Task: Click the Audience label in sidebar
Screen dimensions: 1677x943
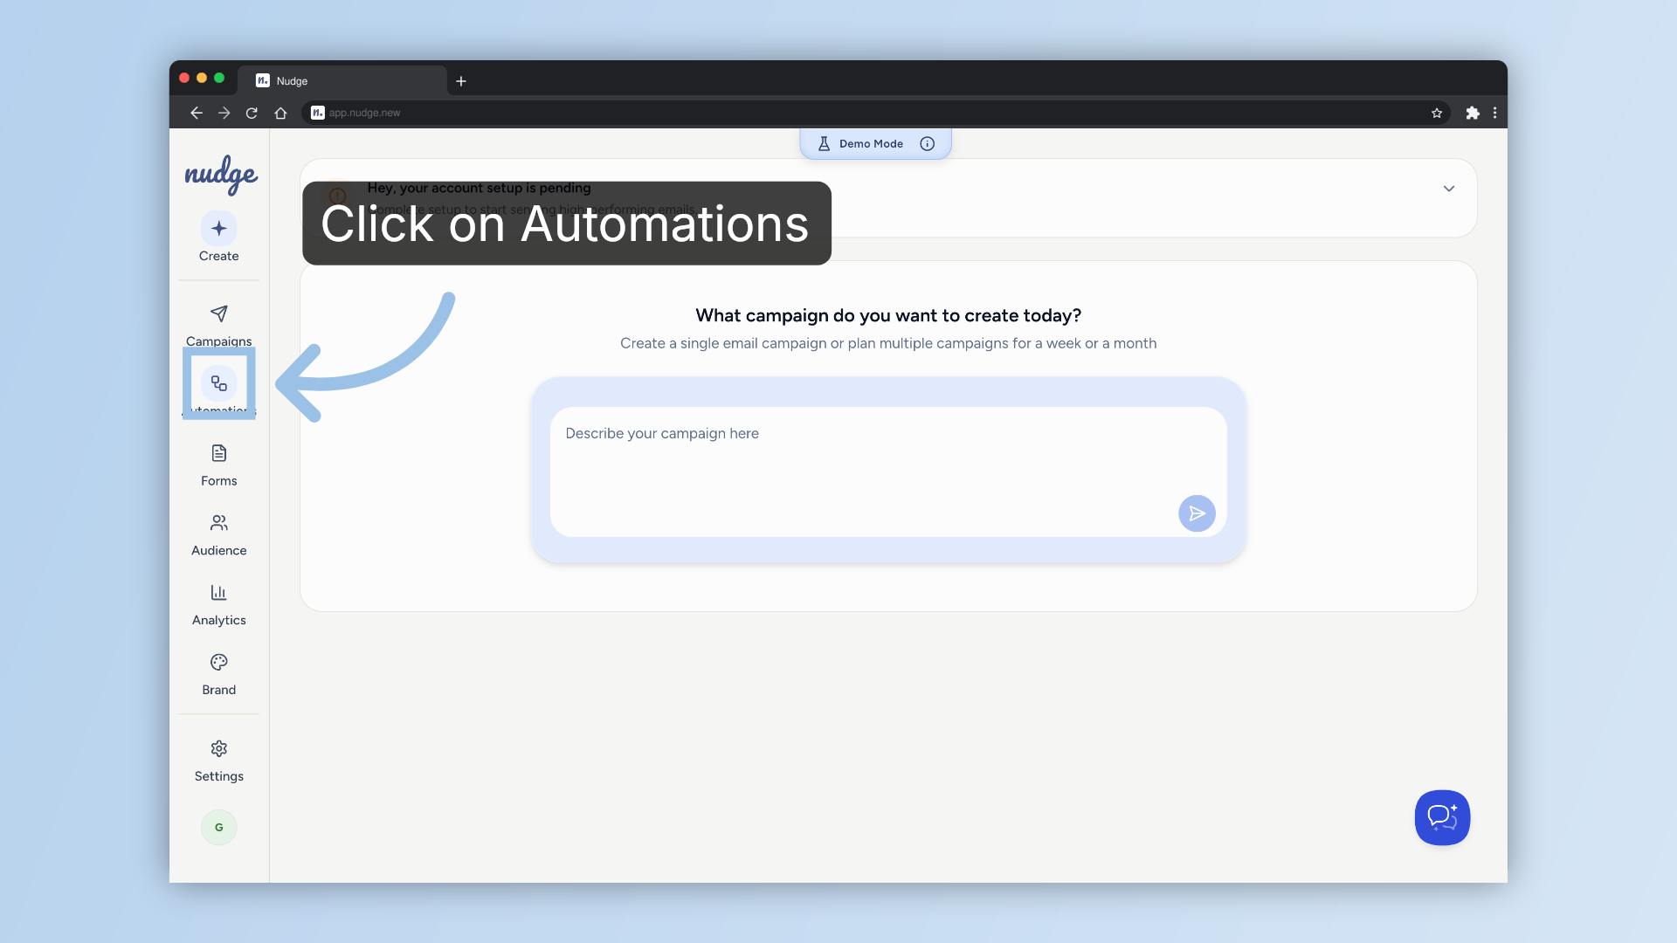Action: click(218, 551)
